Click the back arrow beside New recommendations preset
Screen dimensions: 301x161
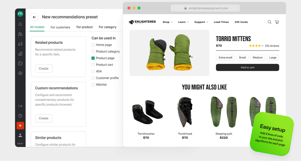point(34,17)
